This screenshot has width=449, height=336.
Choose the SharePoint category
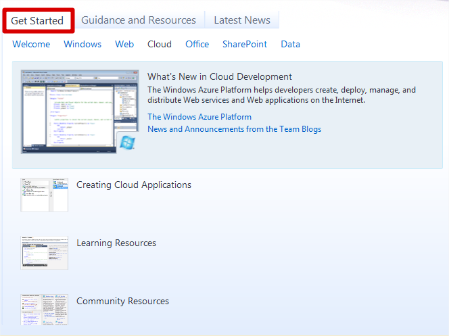(x=245, y=44)
